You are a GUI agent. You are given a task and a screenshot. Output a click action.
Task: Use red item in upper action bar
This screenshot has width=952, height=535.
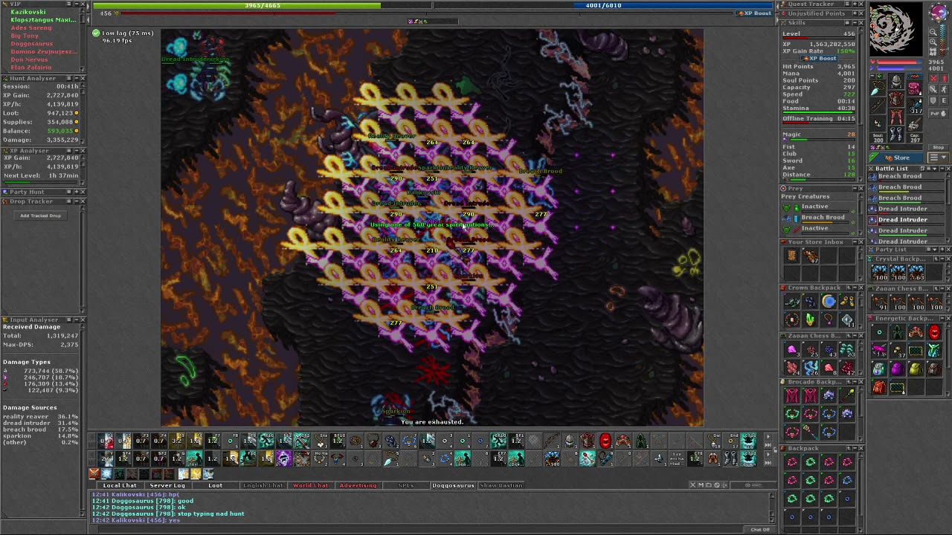605,442
